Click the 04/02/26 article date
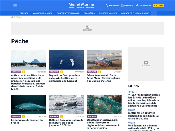This screenshot has width=175, height=131. 80,72
